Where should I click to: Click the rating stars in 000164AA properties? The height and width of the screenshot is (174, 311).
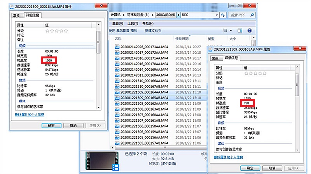(57, 31)
